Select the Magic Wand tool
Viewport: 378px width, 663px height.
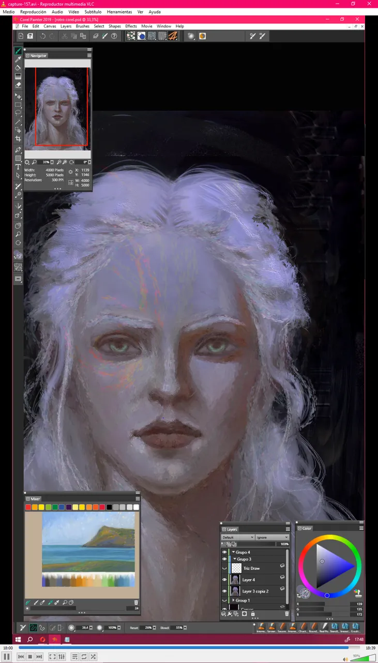click(18, 122)
